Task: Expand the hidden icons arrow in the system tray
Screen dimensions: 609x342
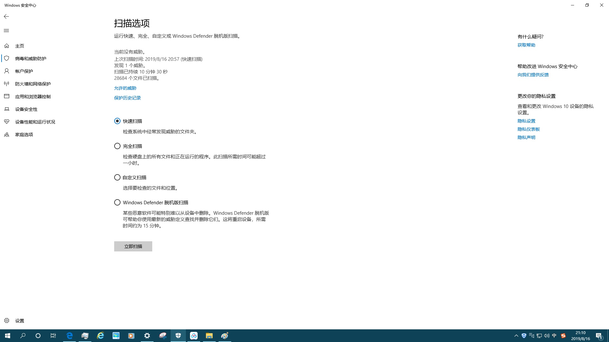Action: click(x=516, y=336)
